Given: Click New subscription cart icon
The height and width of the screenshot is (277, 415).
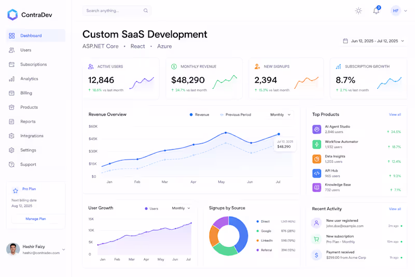Looking at the screenshot, I should click(316, 239).
